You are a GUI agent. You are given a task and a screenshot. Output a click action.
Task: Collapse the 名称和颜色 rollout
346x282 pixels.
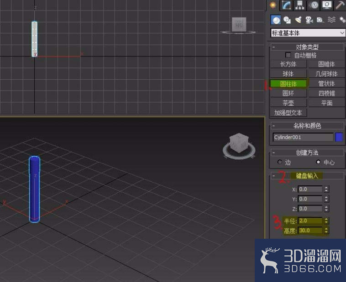pos(307,126)
